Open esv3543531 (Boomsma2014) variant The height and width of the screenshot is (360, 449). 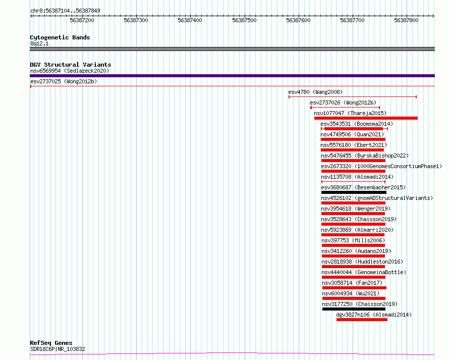click(357, 124)
